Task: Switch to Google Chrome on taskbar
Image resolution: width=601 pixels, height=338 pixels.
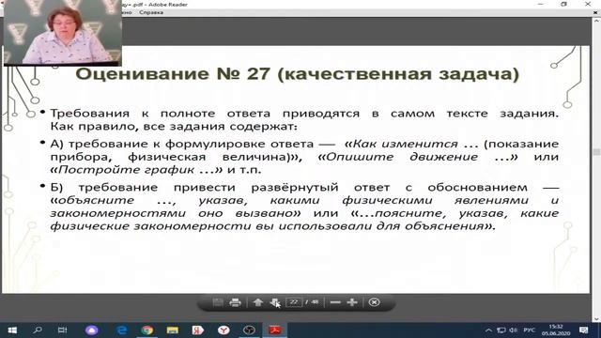Action: (147, 330)
